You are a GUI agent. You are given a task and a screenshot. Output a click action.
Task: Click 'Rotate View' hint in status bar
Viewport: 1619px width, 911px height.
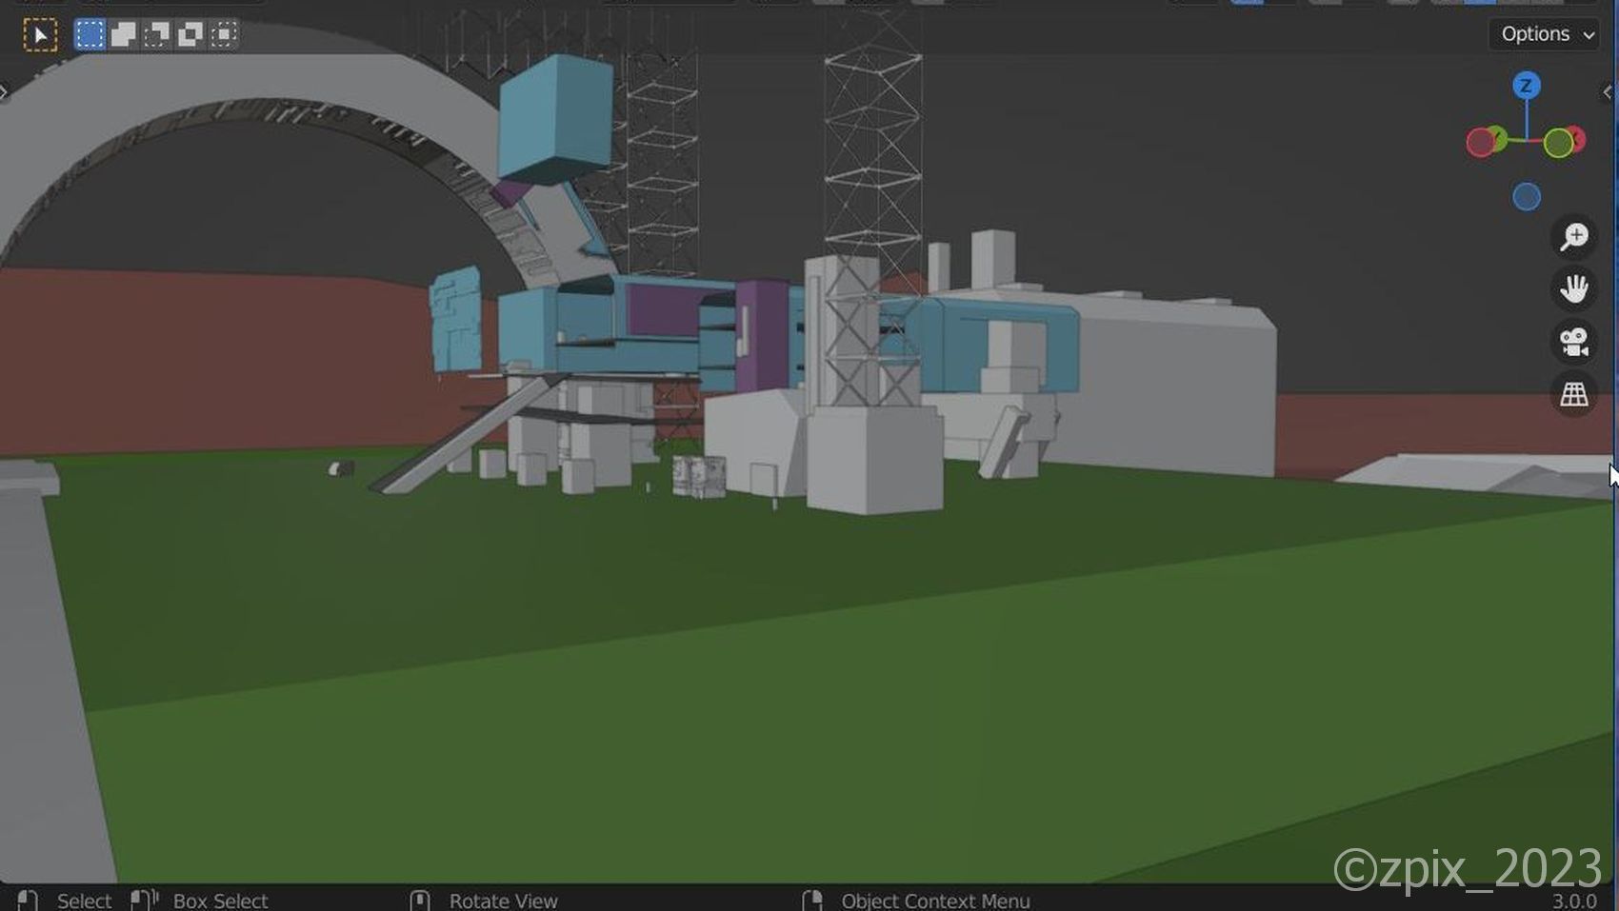[x=503, y=901]
